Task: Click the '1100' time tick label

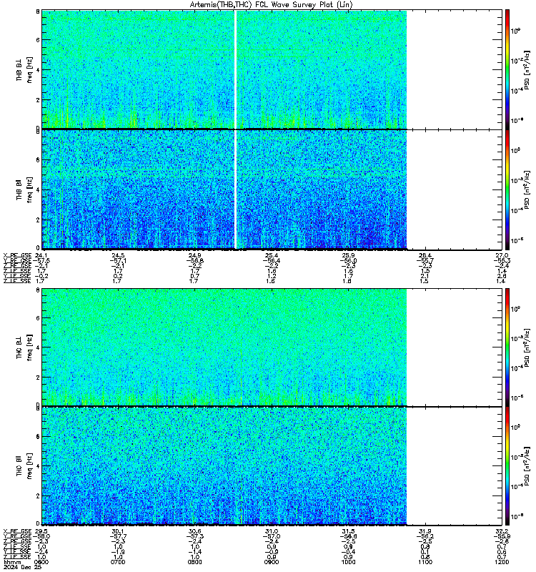Action: point(425,562)
